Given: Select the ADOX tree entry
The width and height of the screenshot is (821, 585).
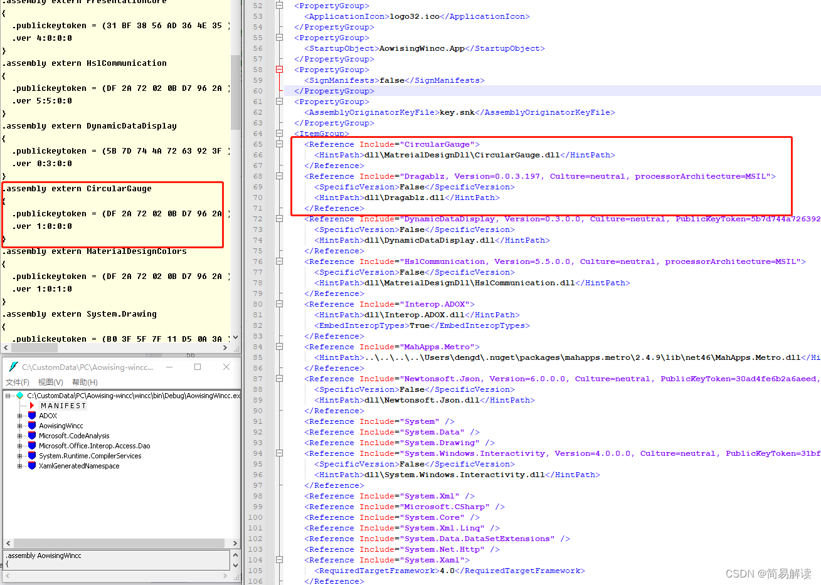Looking at the screenshot, I should coord(48,416).
